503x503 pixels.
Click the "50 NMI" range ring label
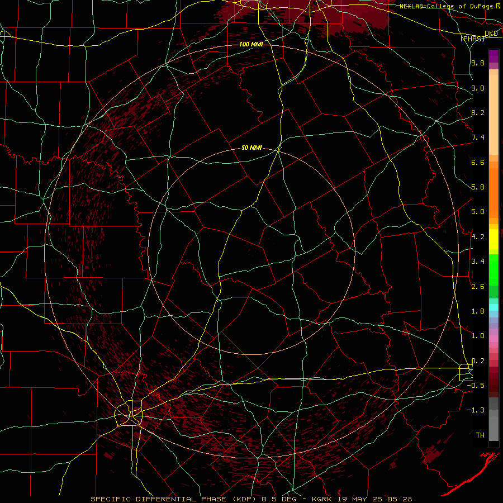(x=251, y=148)
